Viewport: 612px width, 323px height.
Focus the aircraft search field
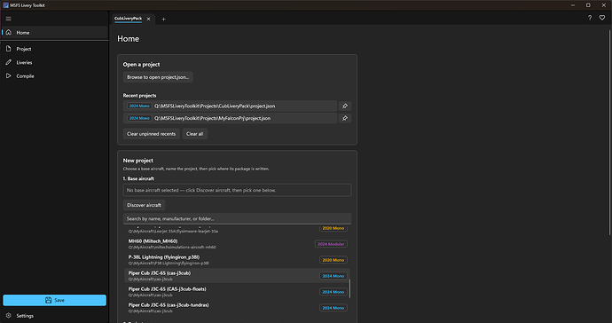point(237,218)
